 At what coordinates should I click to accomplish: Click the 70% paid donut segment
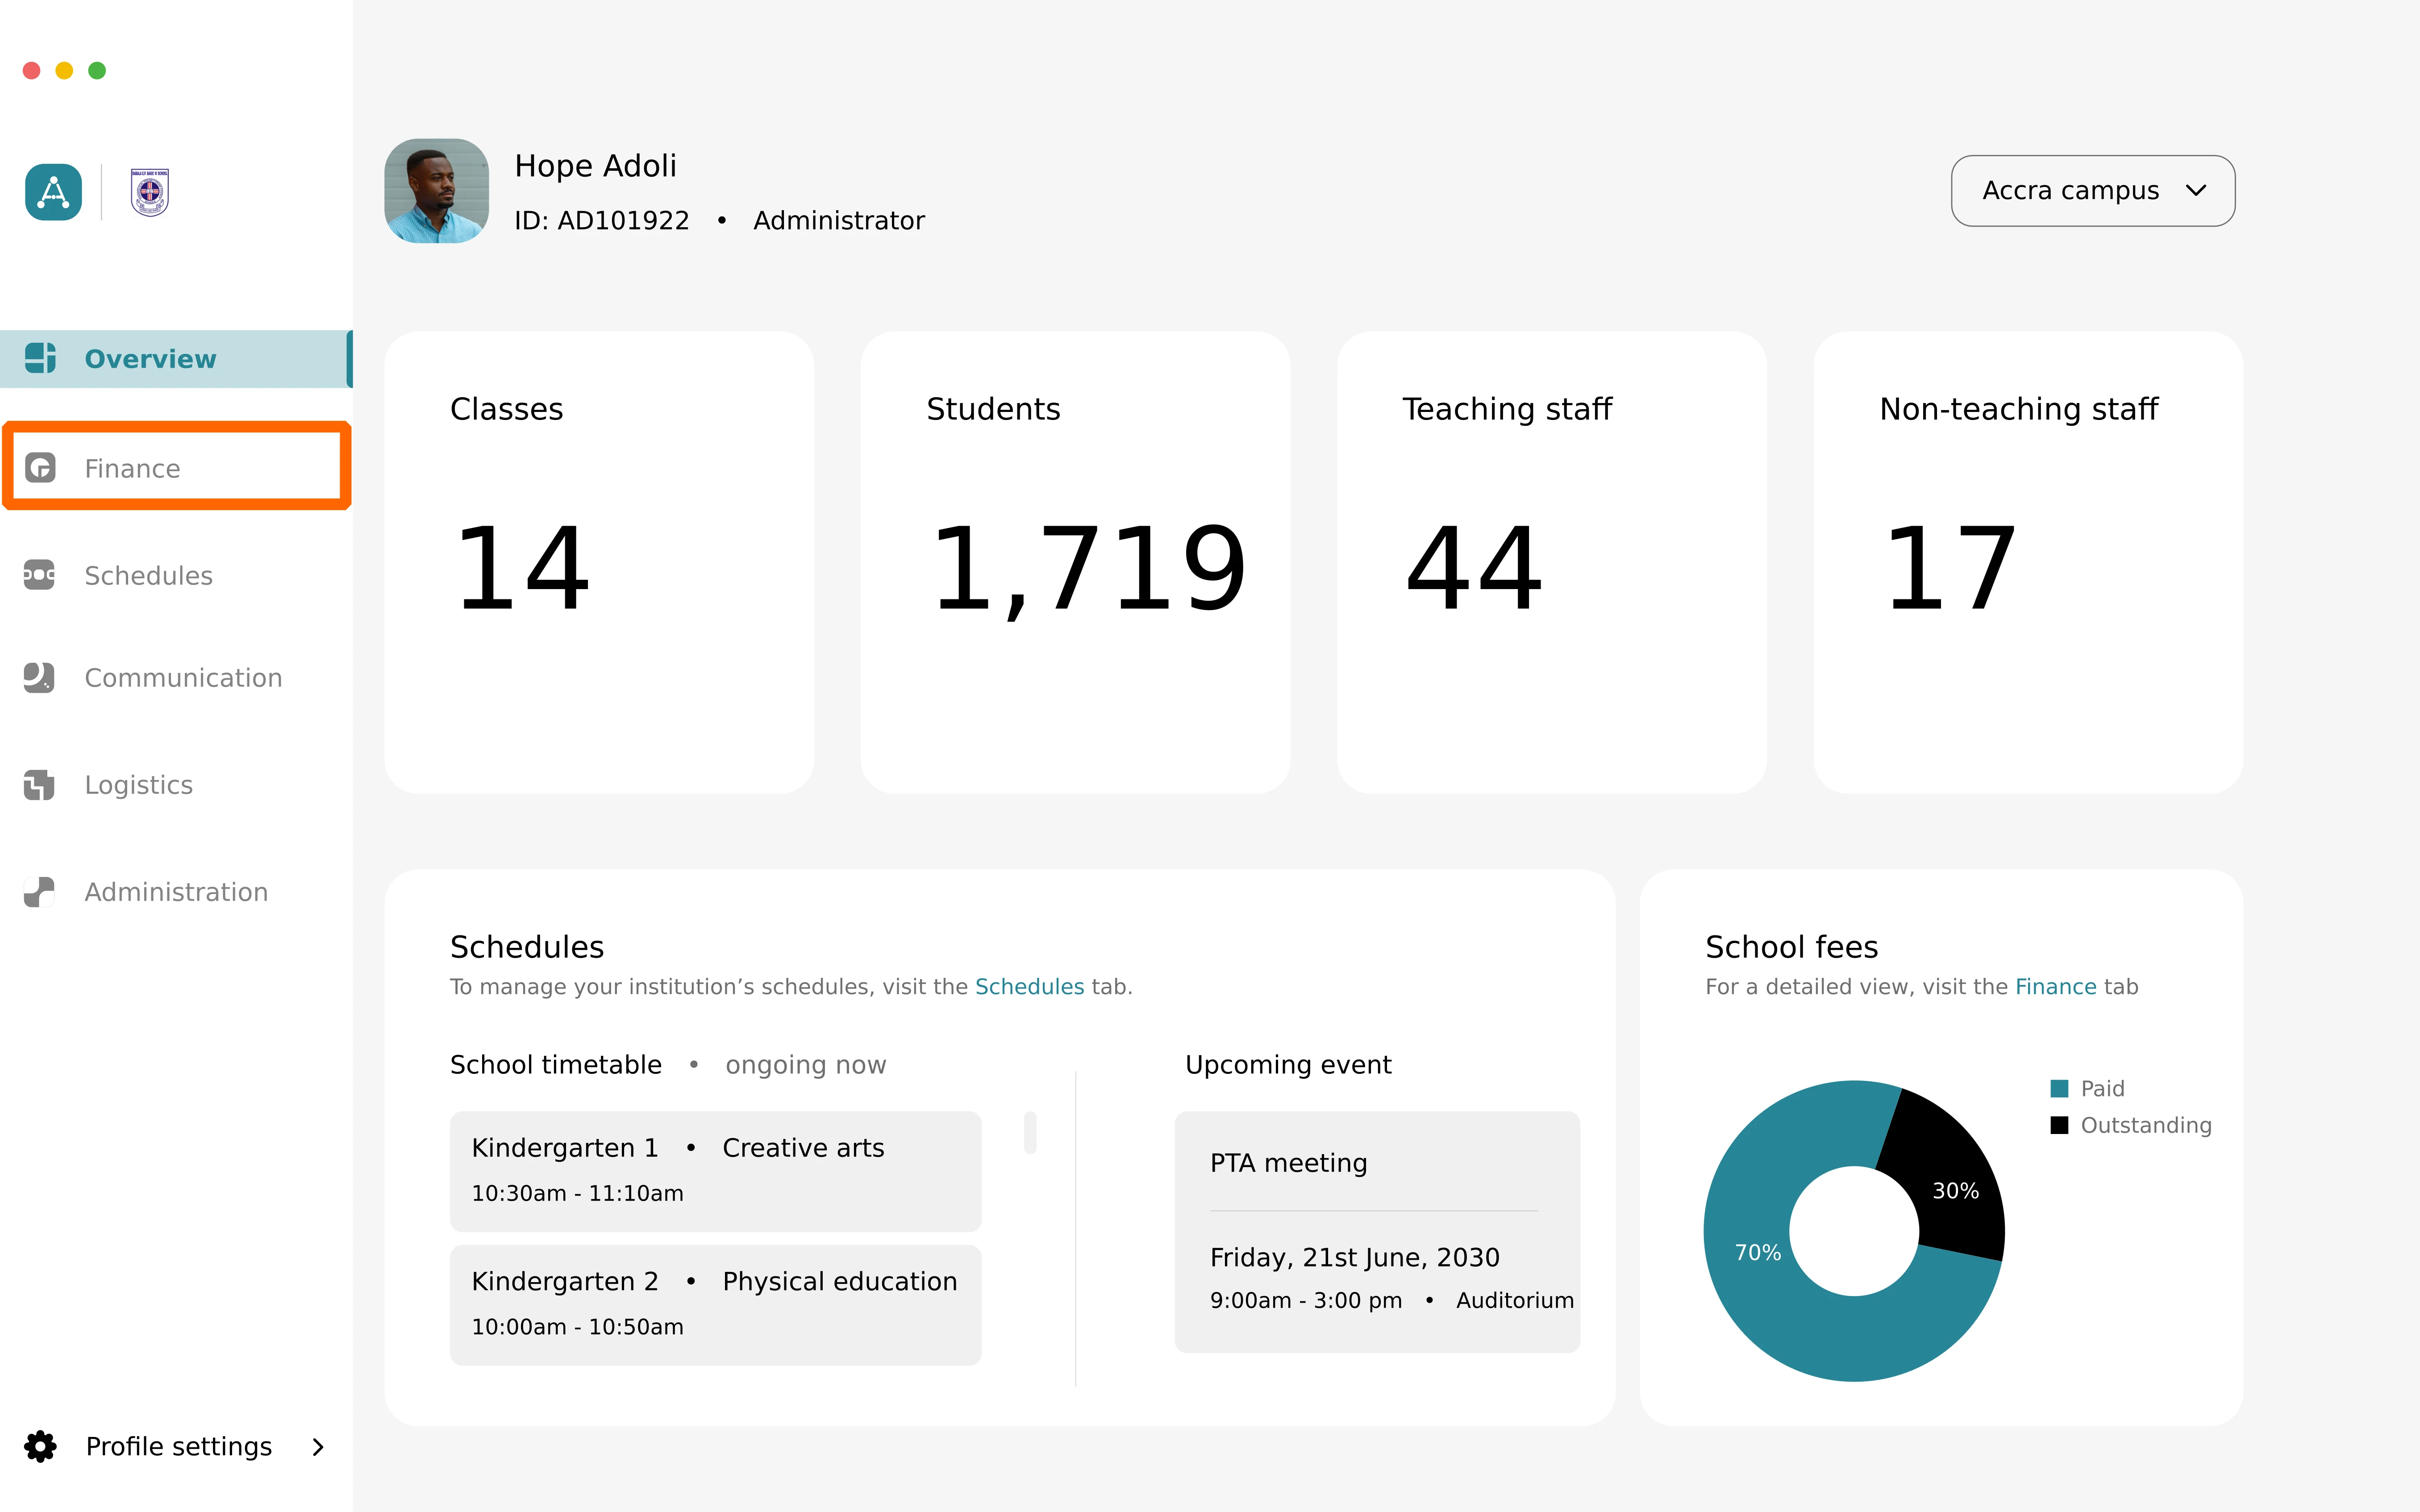point(1757,1253)
